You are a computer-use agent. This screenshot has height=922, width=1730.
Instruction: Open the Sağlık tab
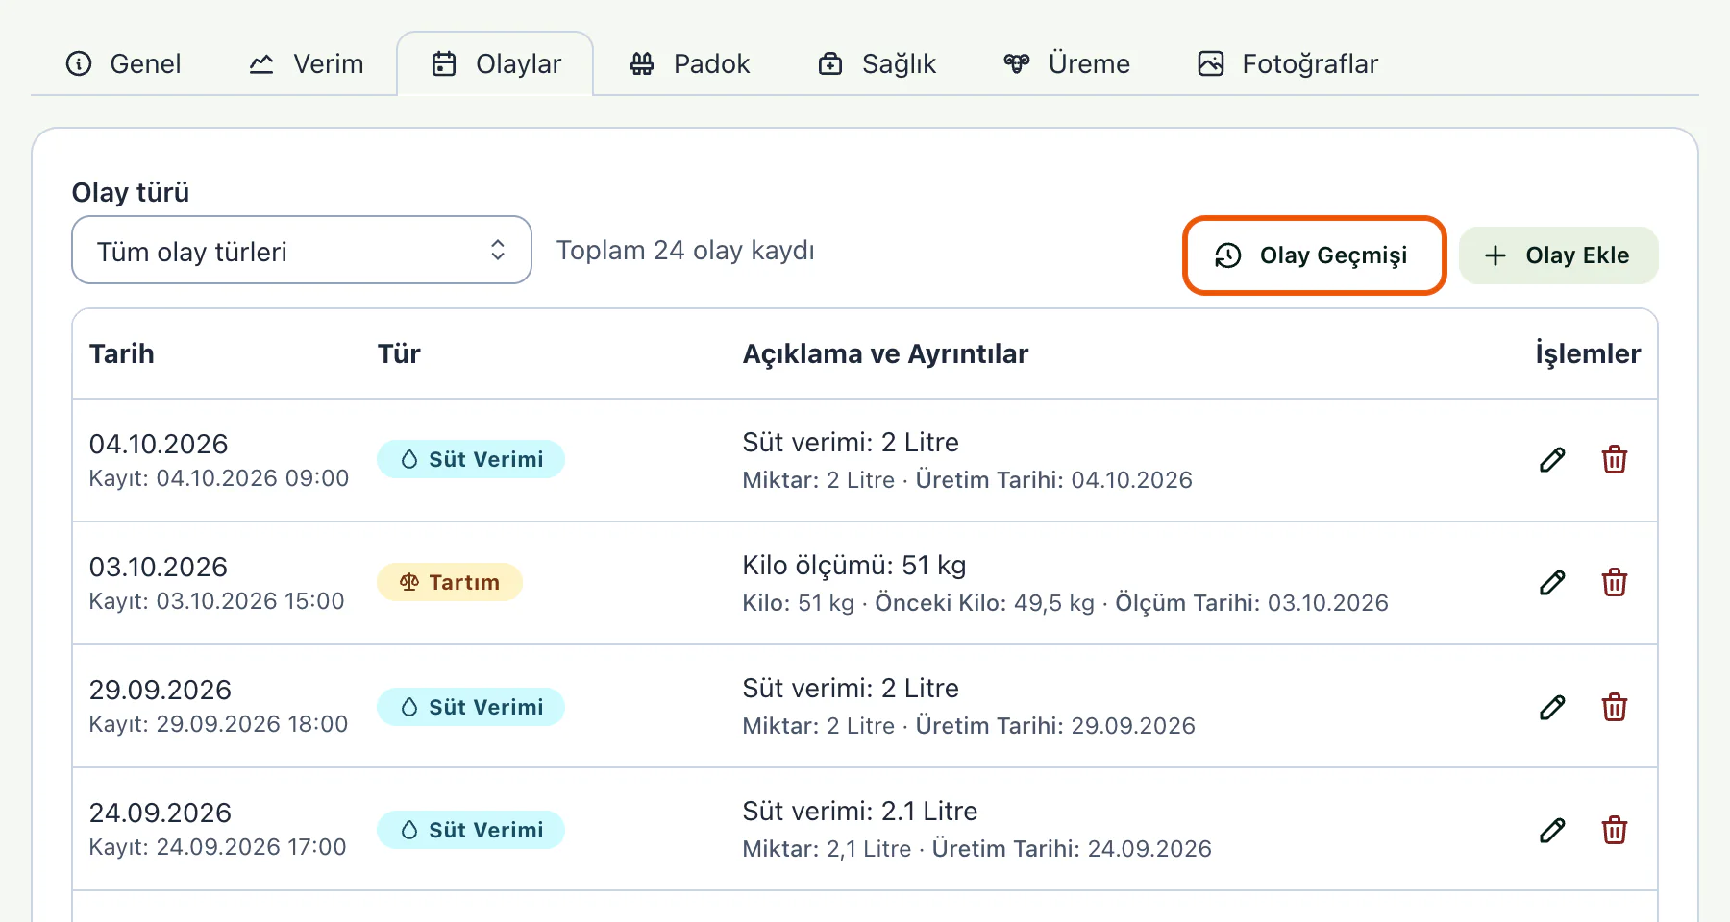coord(877,63)
